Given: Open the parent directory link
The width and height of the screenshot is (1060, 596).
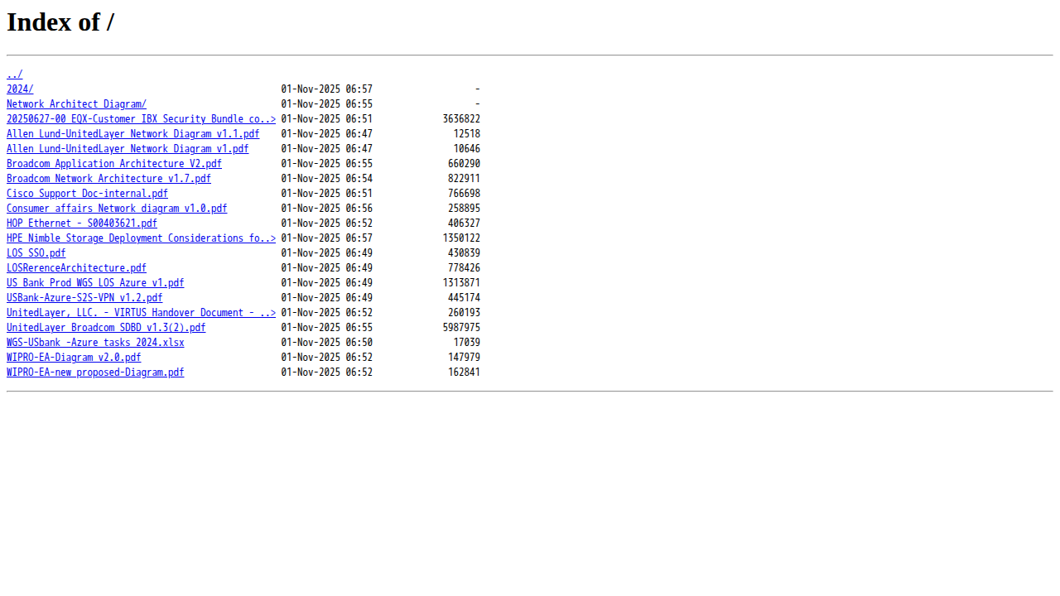Looking at the screenshot, I should [14, 74].
